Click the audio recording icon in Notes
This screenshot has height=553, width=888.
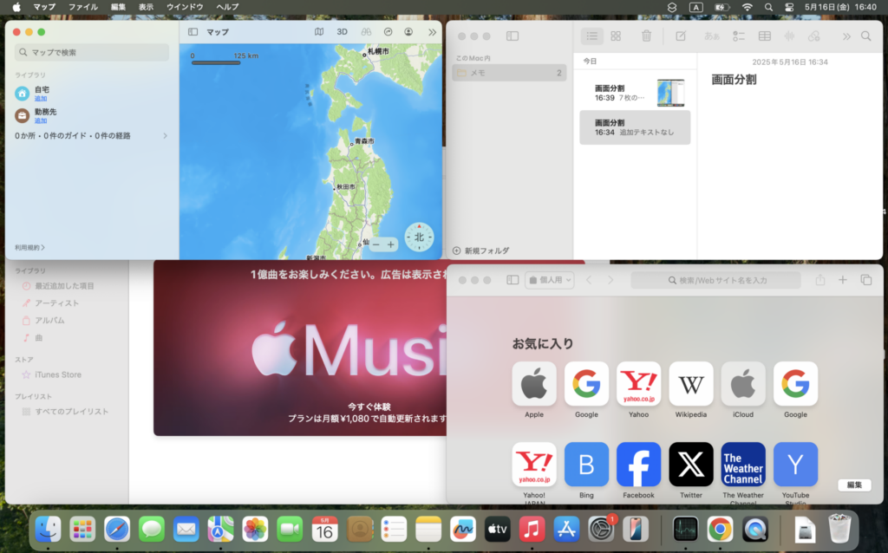[789, 36]
